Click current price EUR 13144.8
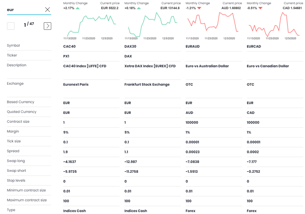Image resolution: width=305 pixels, height=214 pixels. pyautogui.click(x=170, y=8)
